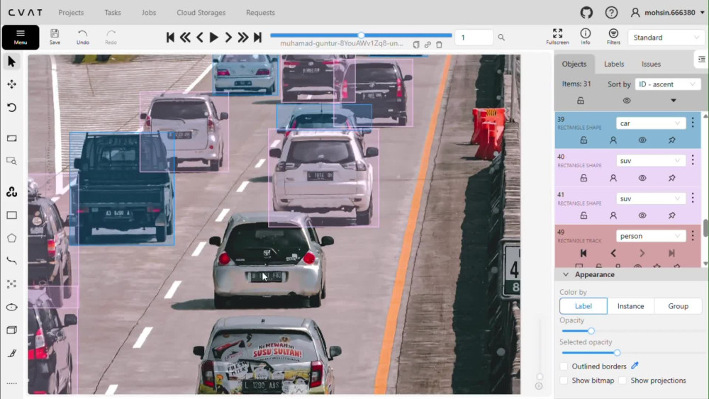Image resolution: width=709 pixels, height=399 pixels.
Task: Go to the next frame
Action: 228,37
